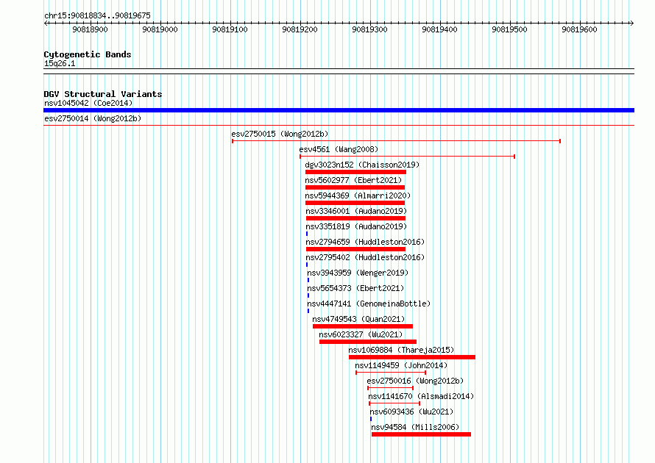The image size is (655, 463).
Task: Click the chr15:90818834..90819675 region label
Action: pyautogui.click(x=97, y=15)
